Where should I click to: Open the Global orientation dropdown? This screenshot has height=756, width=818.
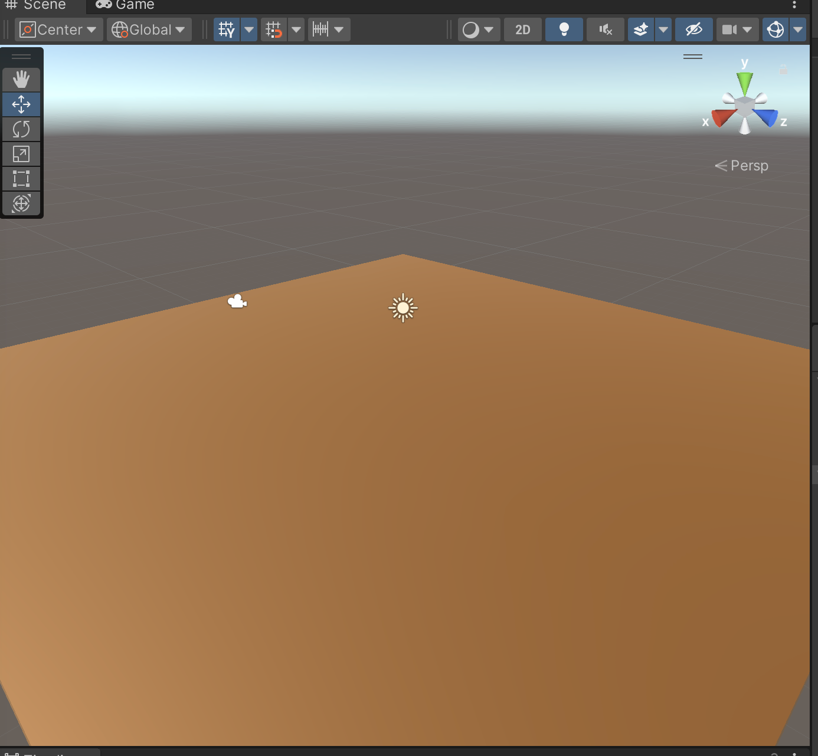[x=148, y=29]
